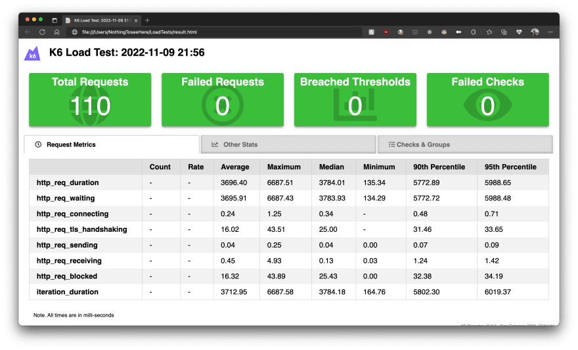
Task: Click maximum value 6687.51
Action: 280,183
